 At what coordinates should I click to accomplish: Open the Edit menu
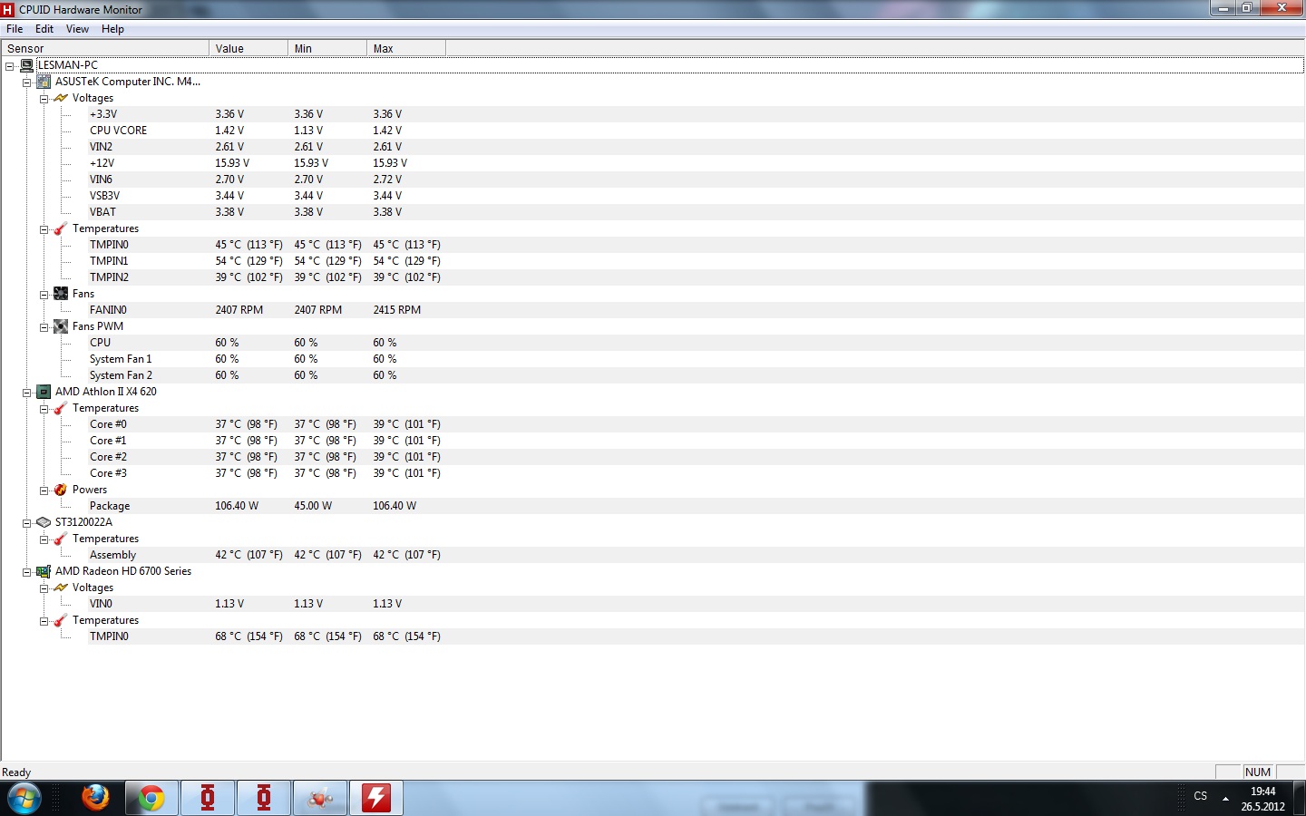point(44,29)
